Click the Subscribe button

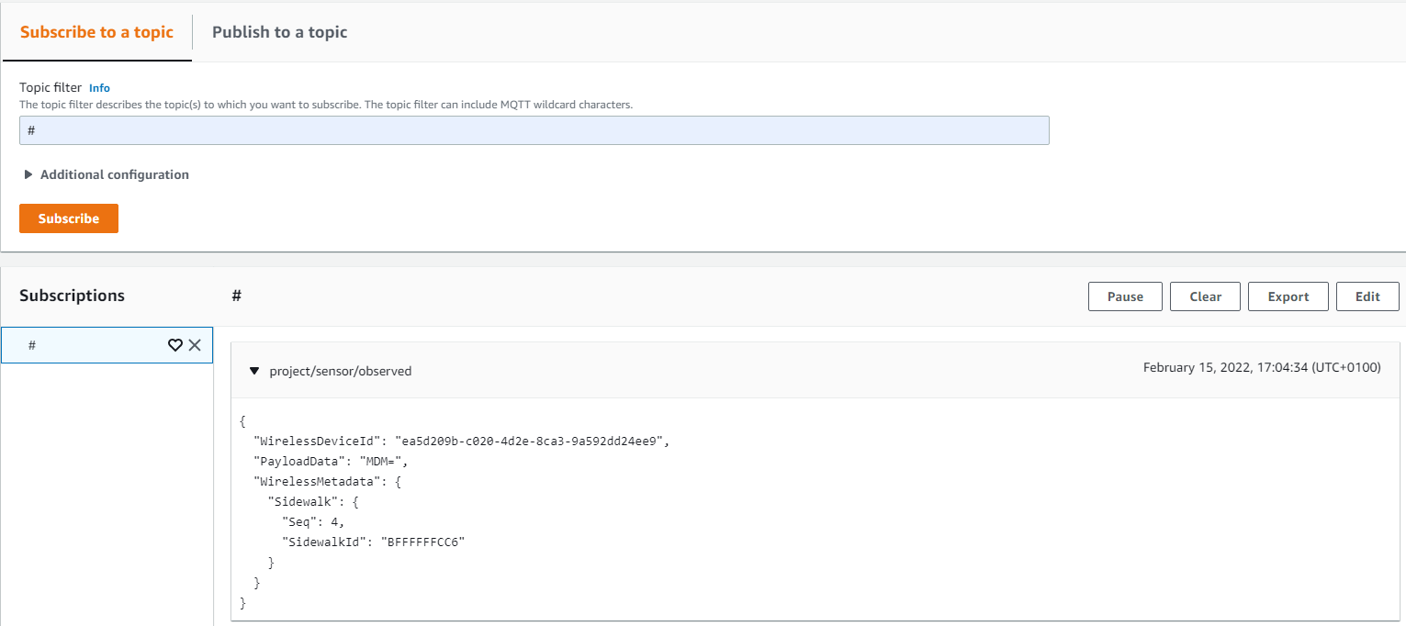point(68,218)
